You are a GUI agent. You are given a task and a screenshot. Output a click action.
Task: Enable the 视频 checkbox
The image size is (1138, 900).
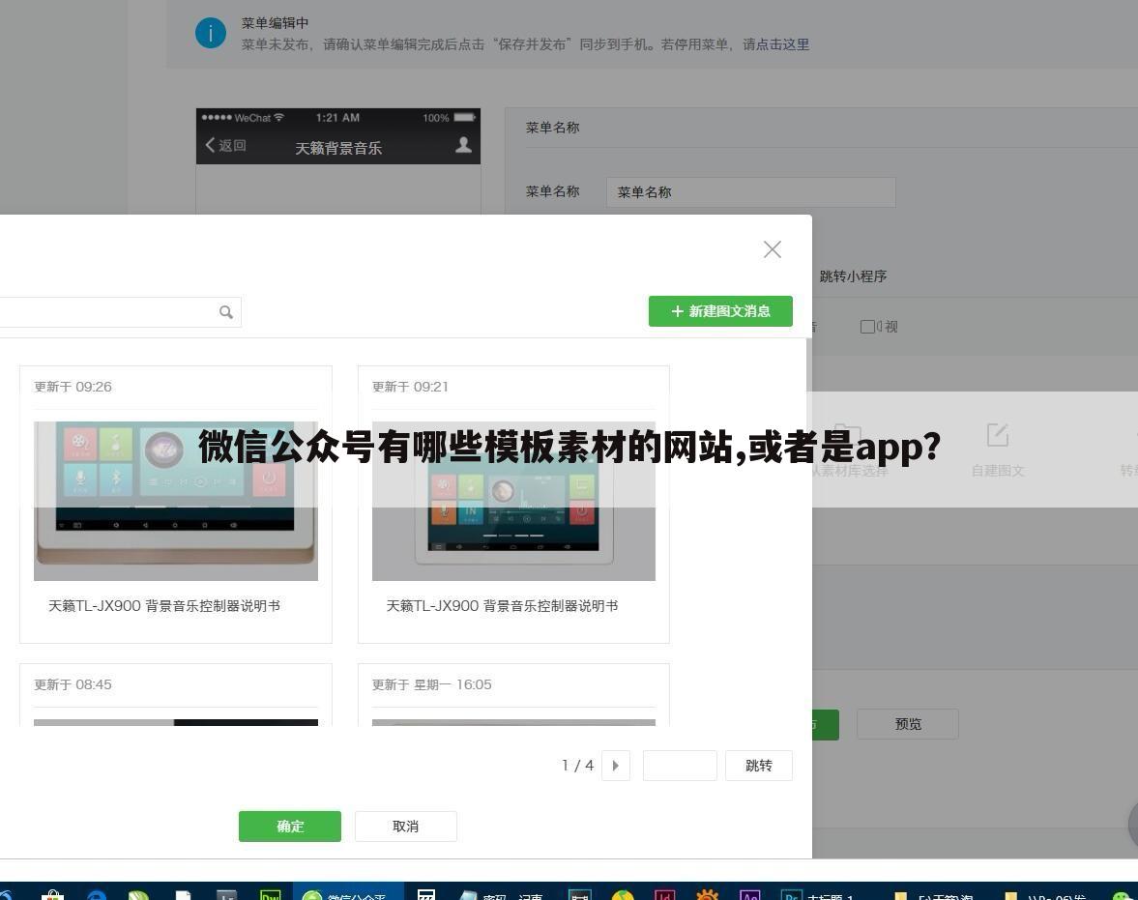coord(868,327)
